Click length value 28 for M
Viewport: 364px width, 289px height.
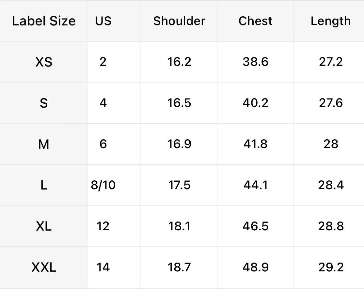click(331, 144)
